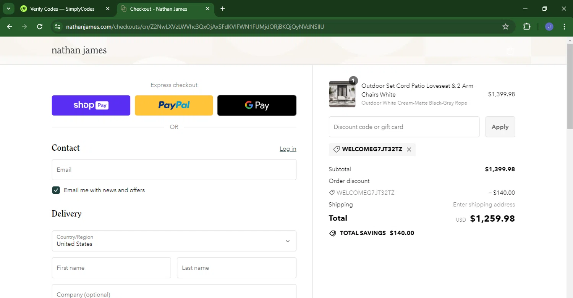Go back to the previous page
Viewport: 573px width, 298px height.
(x=10, y=27)
